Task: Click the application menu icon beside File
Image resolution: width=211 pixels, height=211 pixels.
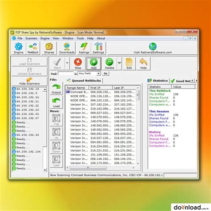Action: click(x=14, y=38)
